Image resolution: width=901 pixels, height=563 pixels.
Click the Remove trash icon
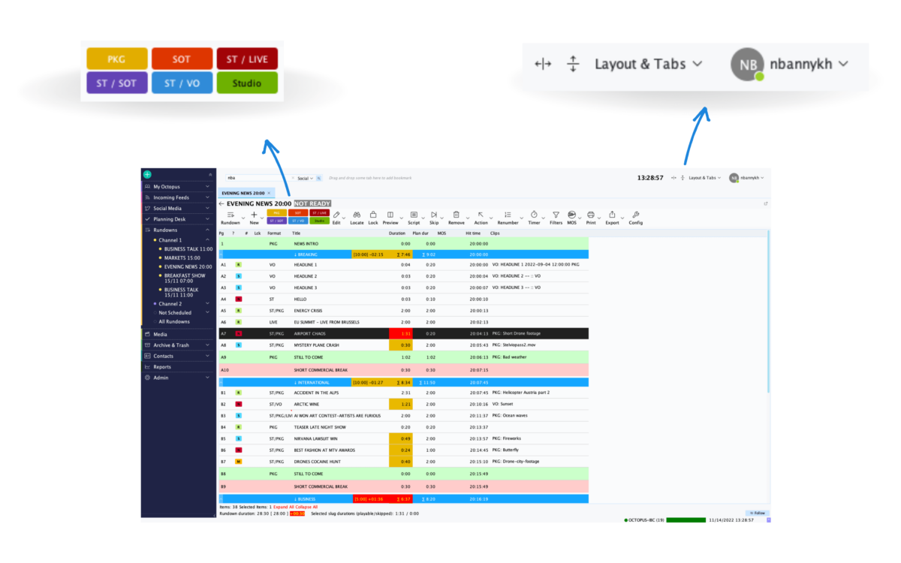pos(457,215)
